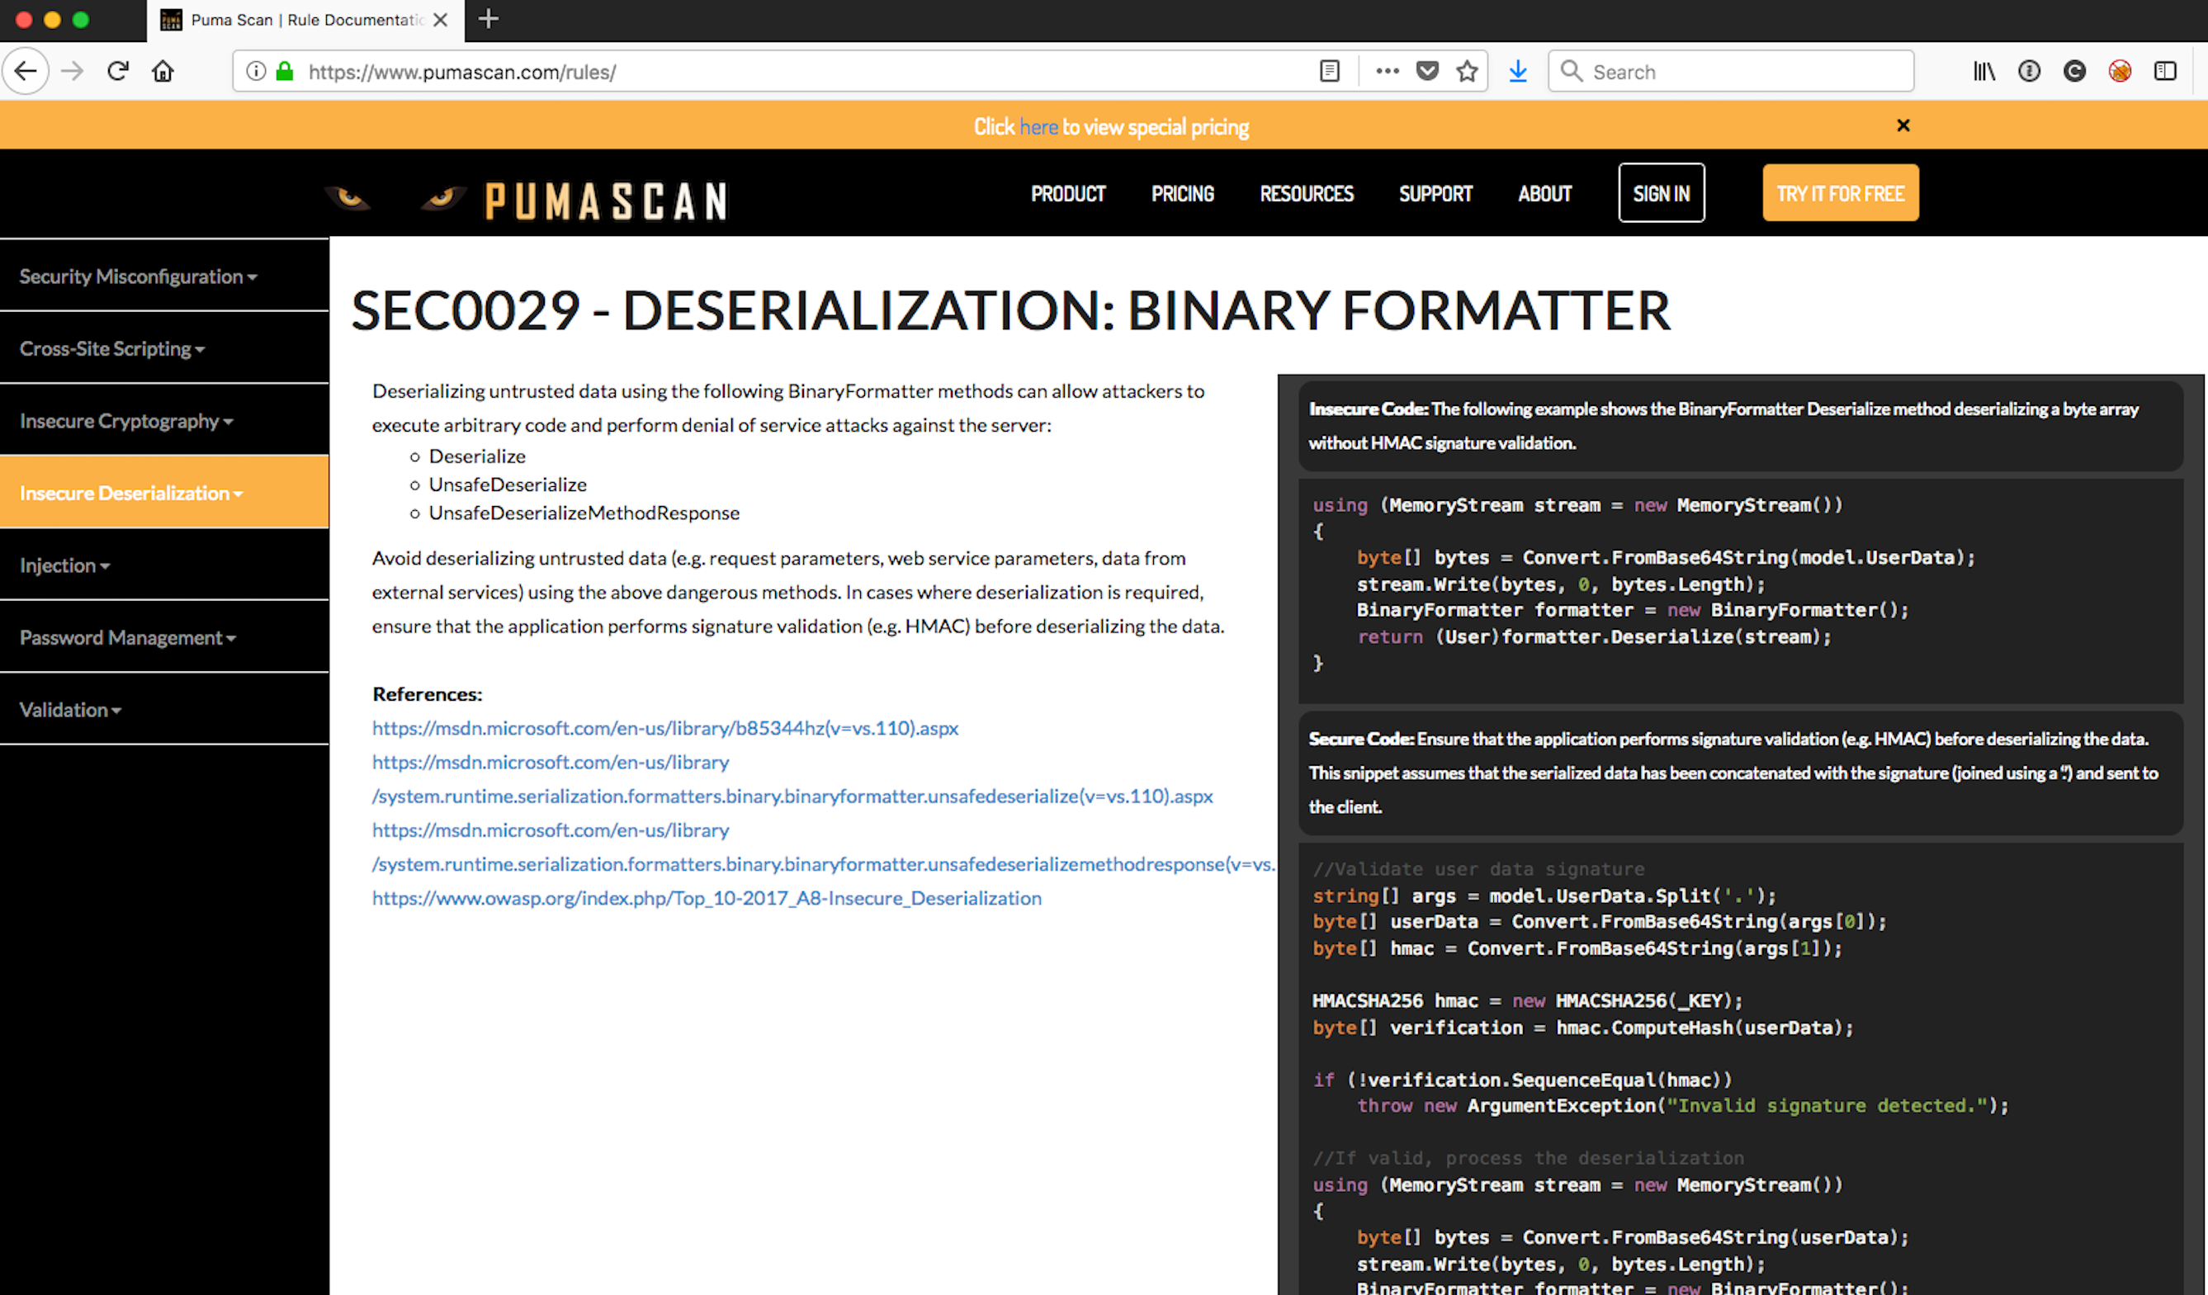Save the page to Pocket

[x=1428, y=71]
